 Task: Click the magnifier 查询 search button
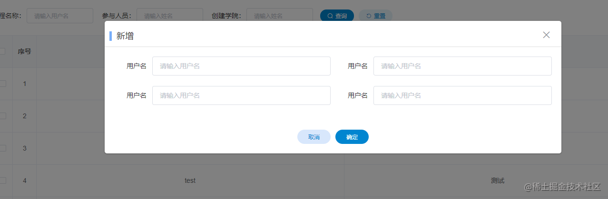[337, 16]
